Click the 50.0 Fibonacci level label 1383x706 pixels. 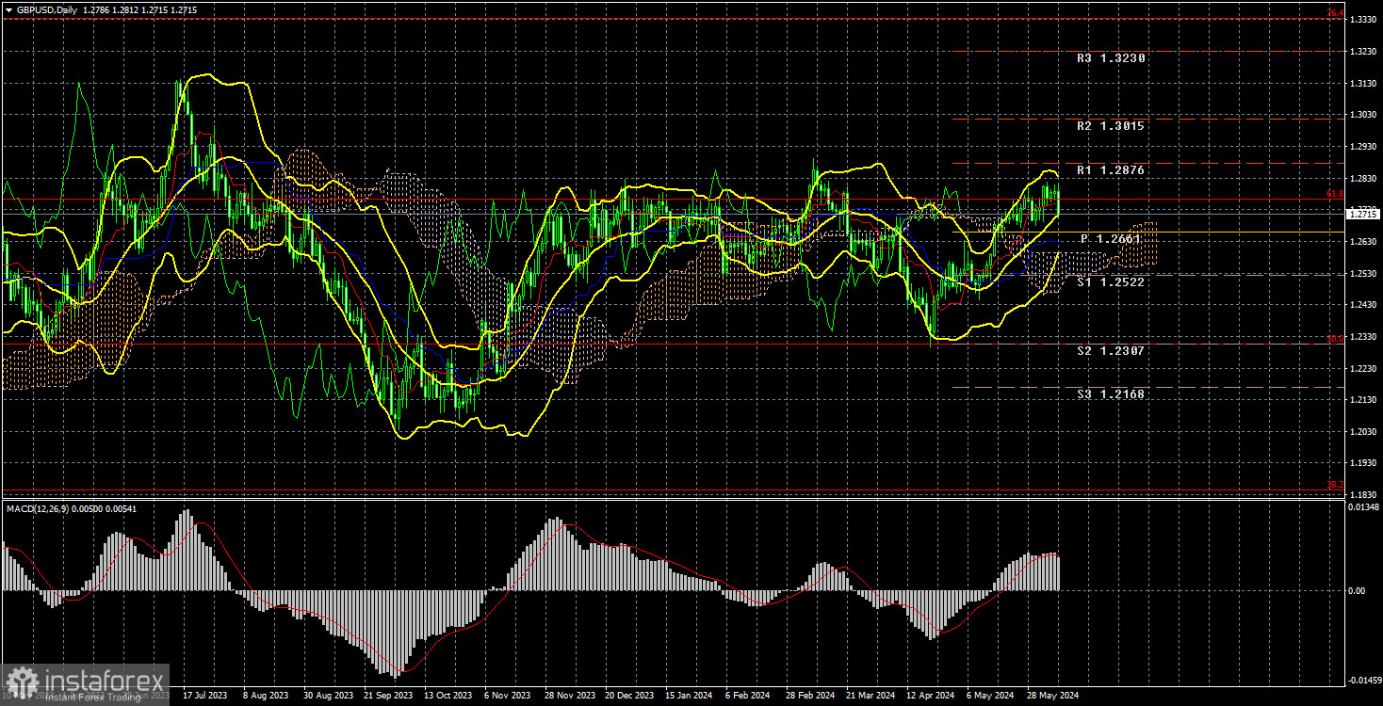(x=1335, y=339)
